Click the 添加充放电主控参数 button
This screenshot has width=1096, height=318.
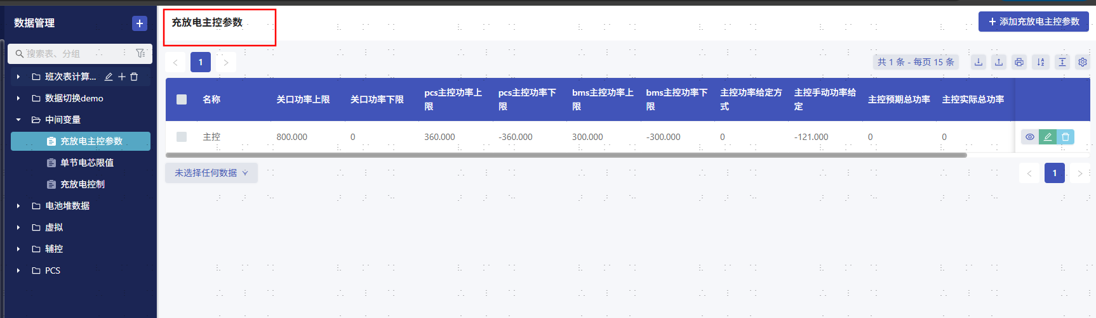click(1034, 22)
